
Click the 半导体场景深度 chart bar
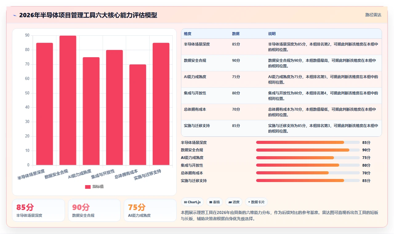(45, 104)
